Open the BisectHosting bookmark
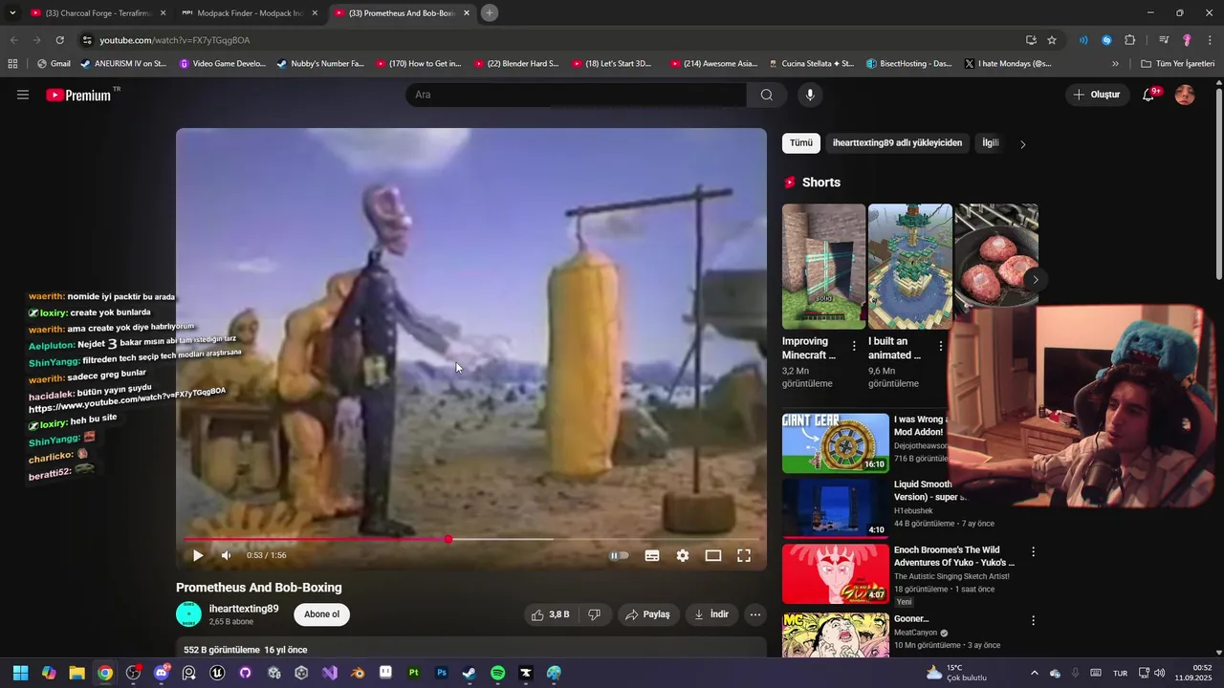The image size is (1224, 688). pos(908,64)
